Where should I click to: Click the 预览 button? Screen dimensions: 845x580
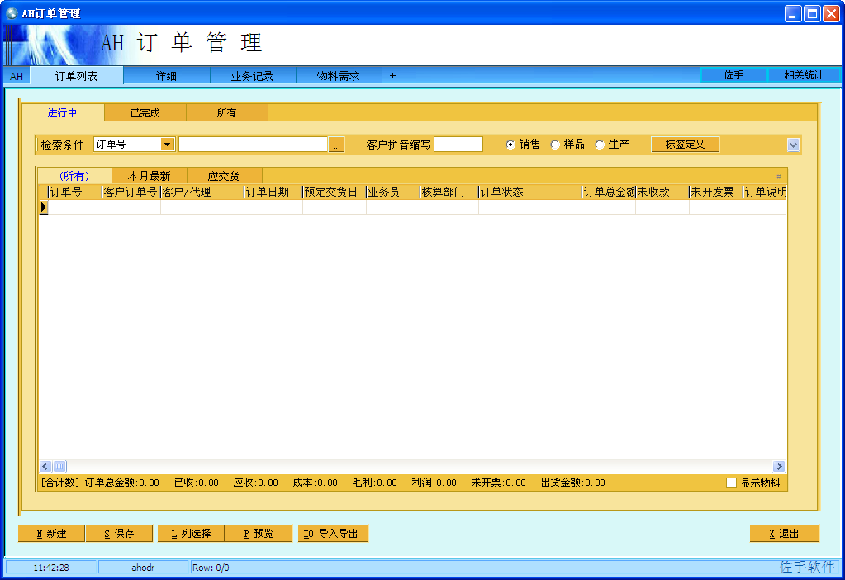point(259,534)
